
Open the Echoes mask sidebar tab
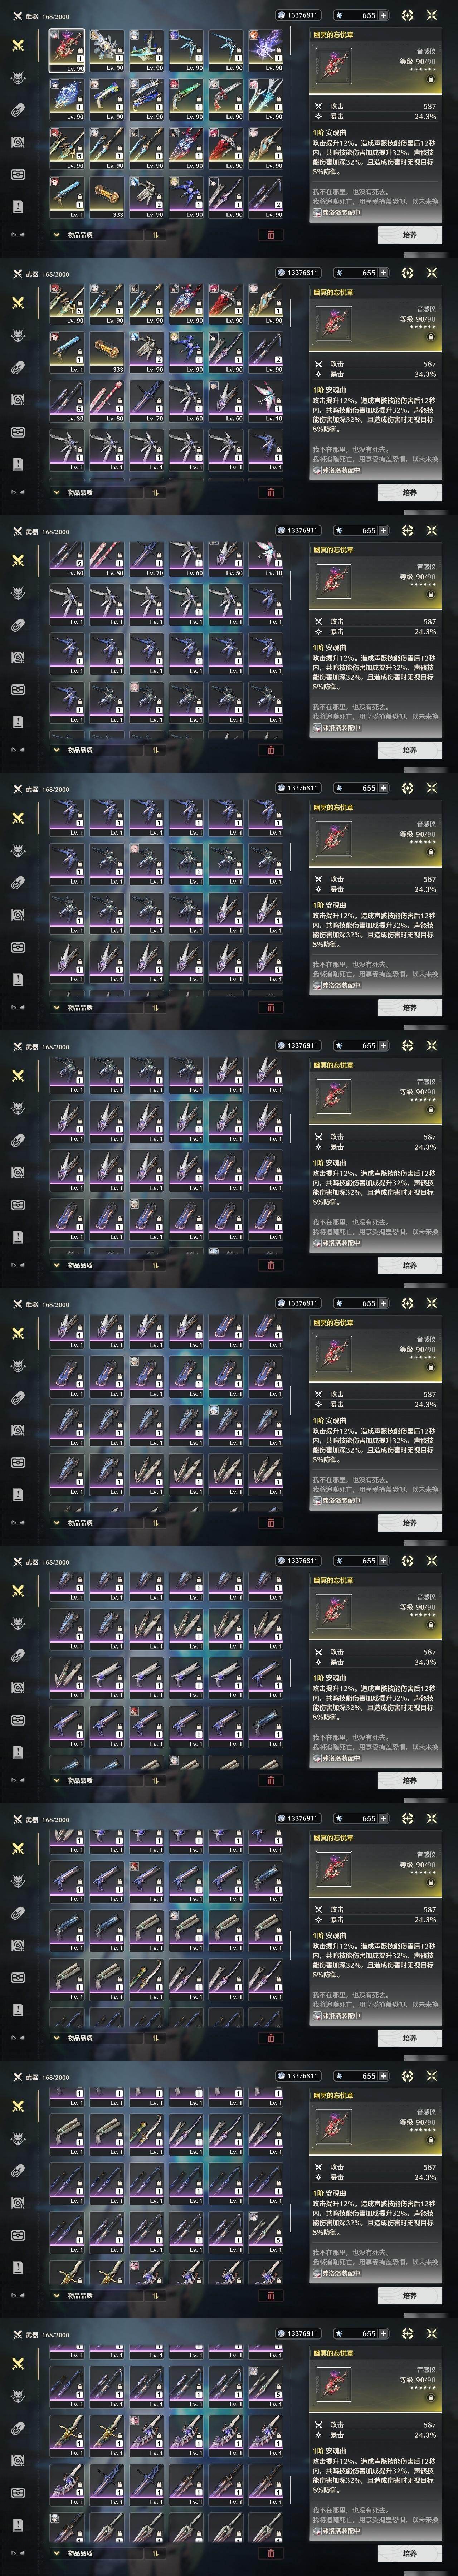pyautogui.click(x=17, y=78)
